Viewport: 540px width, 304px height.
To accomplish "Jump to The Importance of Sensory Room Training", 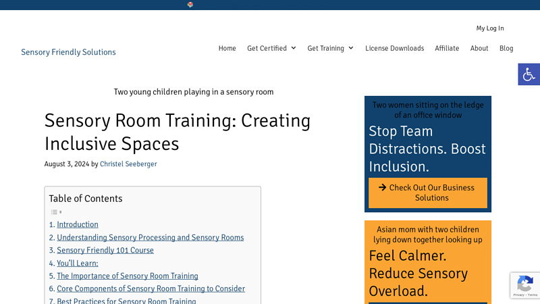I will [128, 276].
